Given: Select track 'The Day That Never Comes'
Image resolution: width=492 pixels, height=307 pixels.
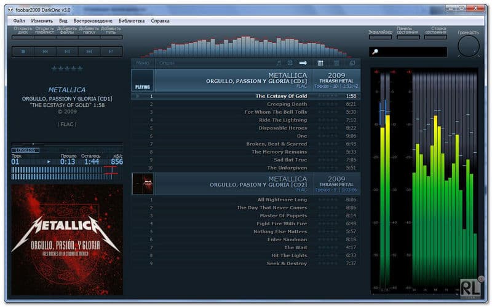Looking at the screenshot, I should tap(245, 208).
